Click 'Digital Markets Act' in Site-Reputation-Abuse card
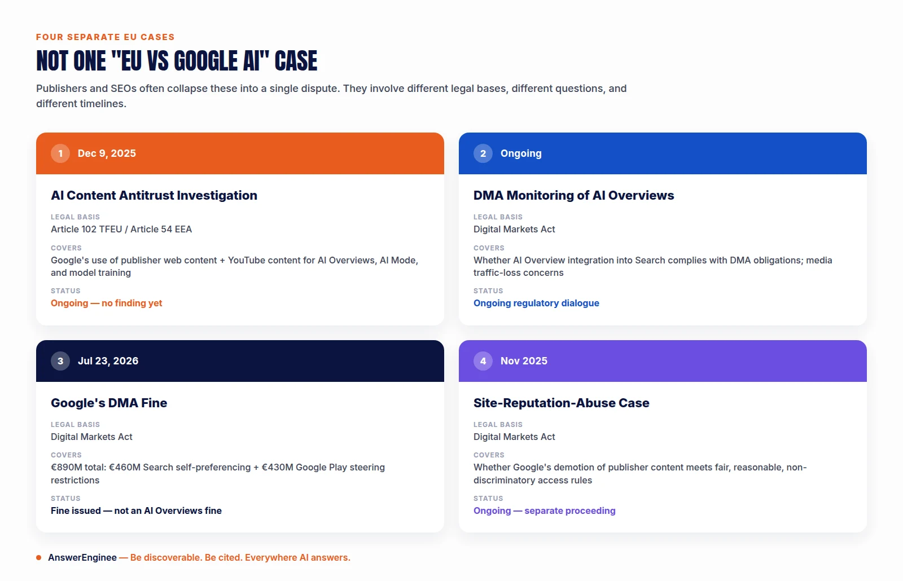 tap(514, 437)
